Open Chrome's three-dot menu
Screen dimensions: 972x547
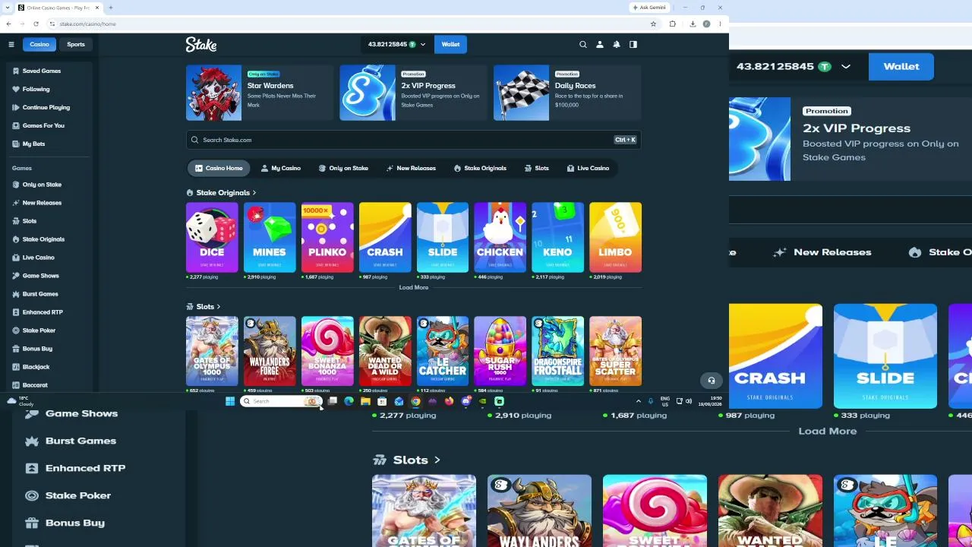tap(720, 24)
